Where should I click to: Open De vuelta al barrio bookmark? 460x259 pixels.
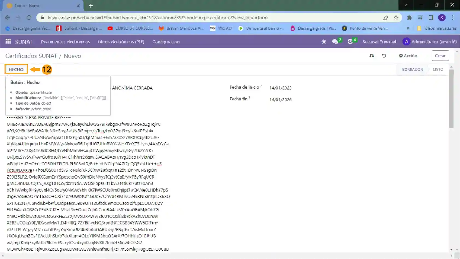[262, 28]
